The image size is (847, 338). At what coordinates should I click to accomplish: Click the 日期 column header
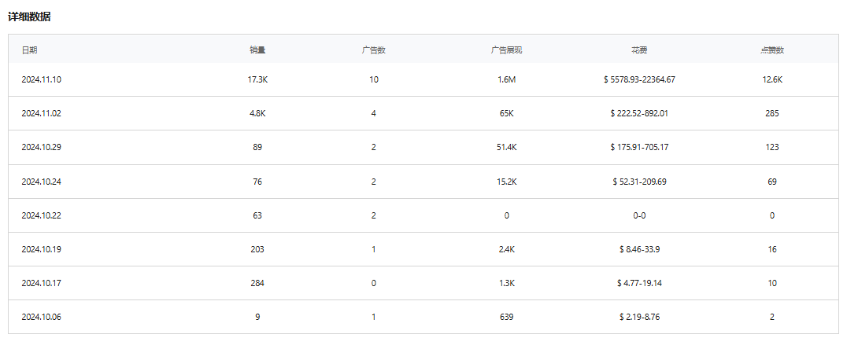pos(29,50)
